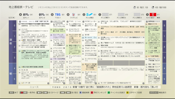Click the red 録画 one-touch record button

click(x=23, y=92)
